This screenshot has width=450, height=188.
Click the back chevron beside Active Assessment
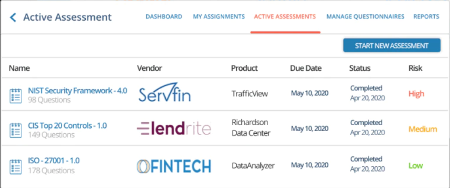click(x=13, y=17)
